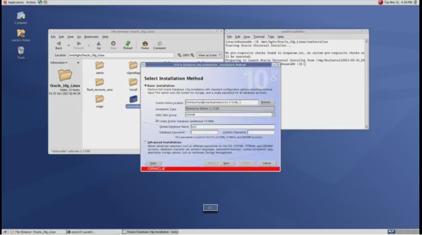Screen dimensions: 422x235
Task: Click File Browser Location path field
Action: [121, 55]
